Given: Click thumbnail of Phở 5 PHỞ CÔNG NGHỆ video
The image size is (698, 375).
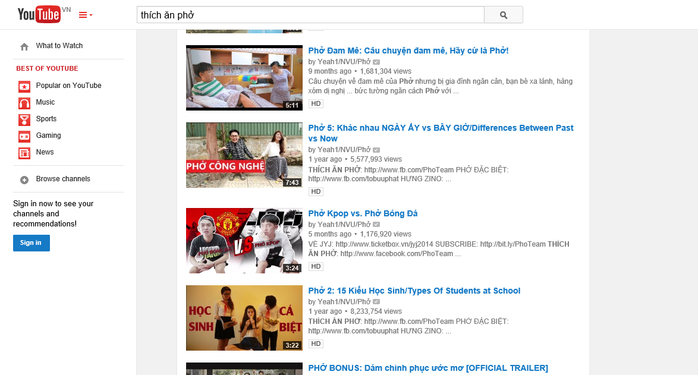Looking at the screenshot, I should tap(244, 155).
